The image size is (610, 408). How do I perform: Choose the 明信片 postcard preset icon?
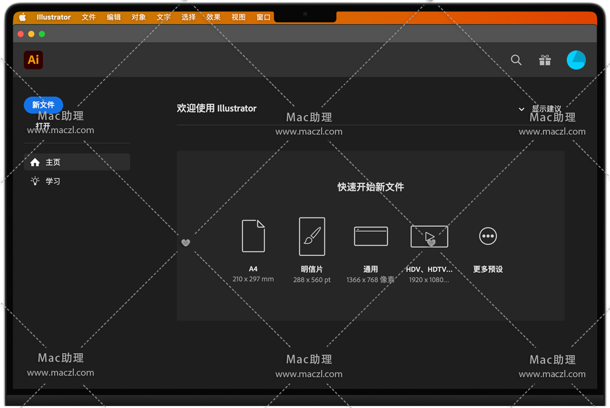(312, 236)
